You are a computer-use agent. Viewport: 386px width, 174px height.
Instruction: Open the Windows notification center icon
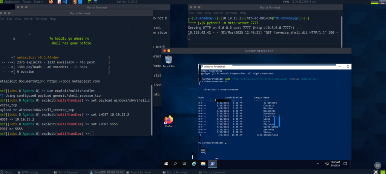[x=345, y=164]
